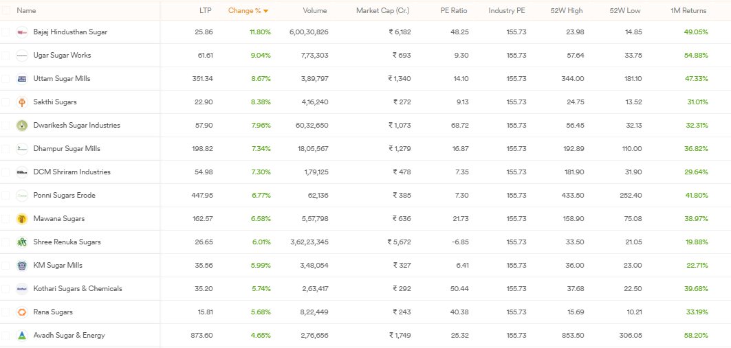Toggle Change % sort arrow in header
The height and width of the screenshot is (348, 731).
(265, 11)
